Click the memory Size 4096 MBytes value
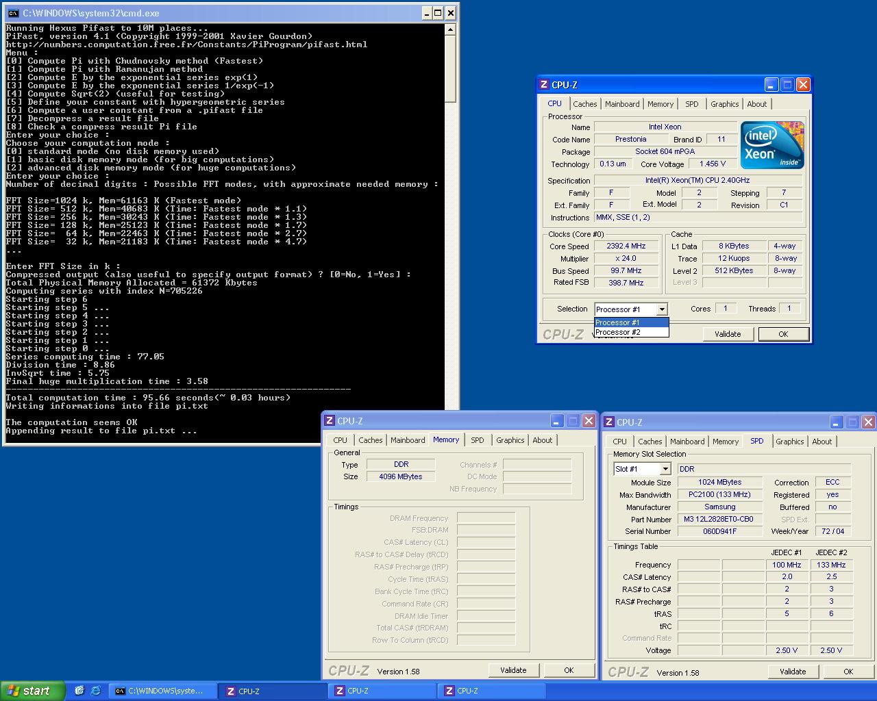877x701 pixels. click(x=401, y=476)
